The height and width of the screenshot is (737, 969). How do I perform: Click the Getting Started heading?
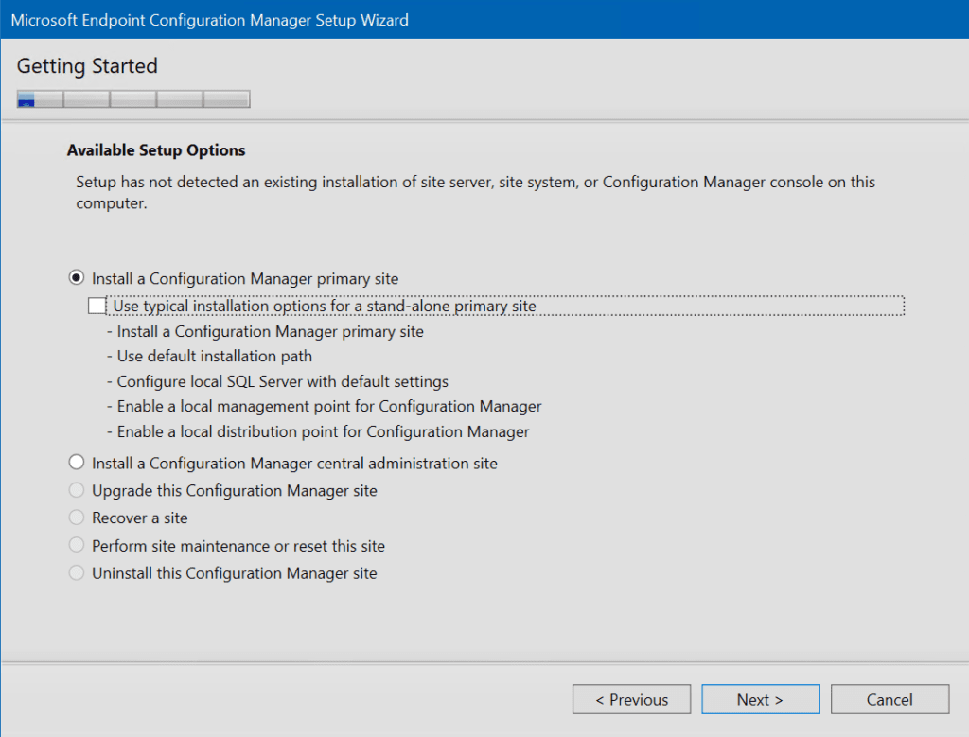(x=87, y=65)
